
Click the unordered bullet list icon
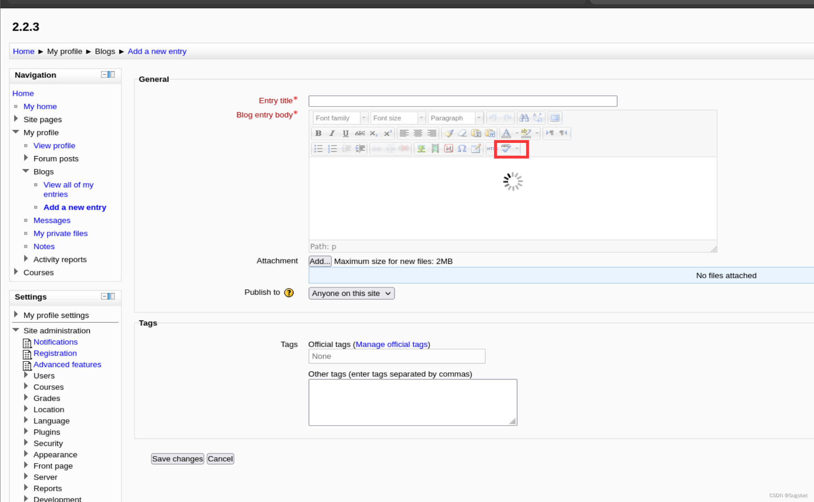[318, 149]
